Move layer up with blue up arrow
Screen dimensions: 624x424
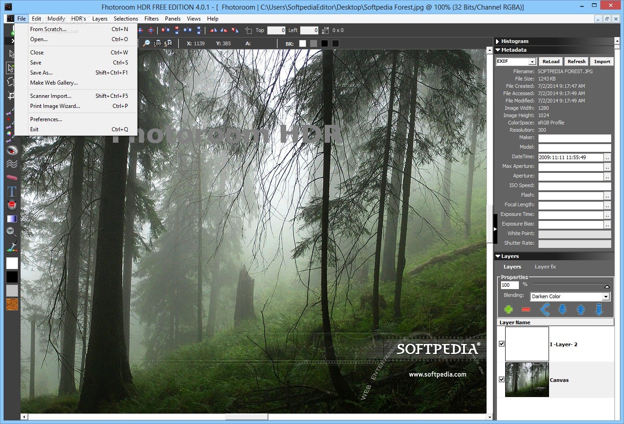pyautogui.click(x=581, y=310)
